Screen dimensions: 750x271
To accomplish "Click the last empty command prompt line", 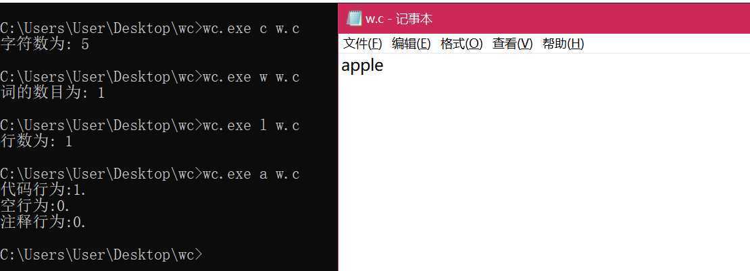I will 101,254.
